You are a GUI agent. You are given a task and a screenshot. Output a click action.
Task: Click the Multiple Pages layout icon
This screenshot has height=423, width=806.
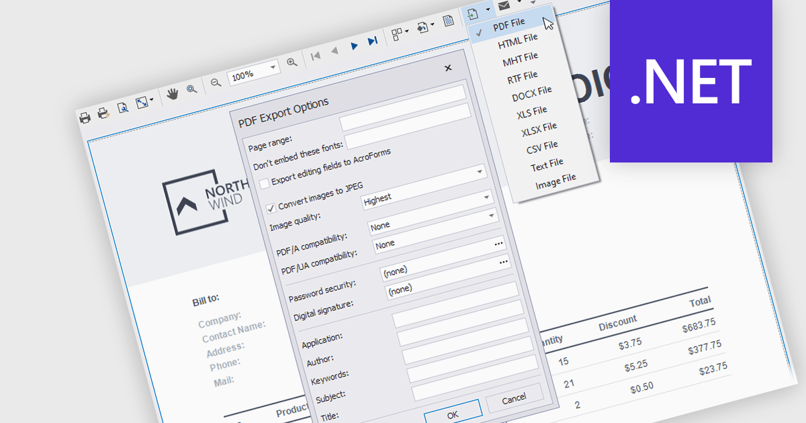point(397,34)
